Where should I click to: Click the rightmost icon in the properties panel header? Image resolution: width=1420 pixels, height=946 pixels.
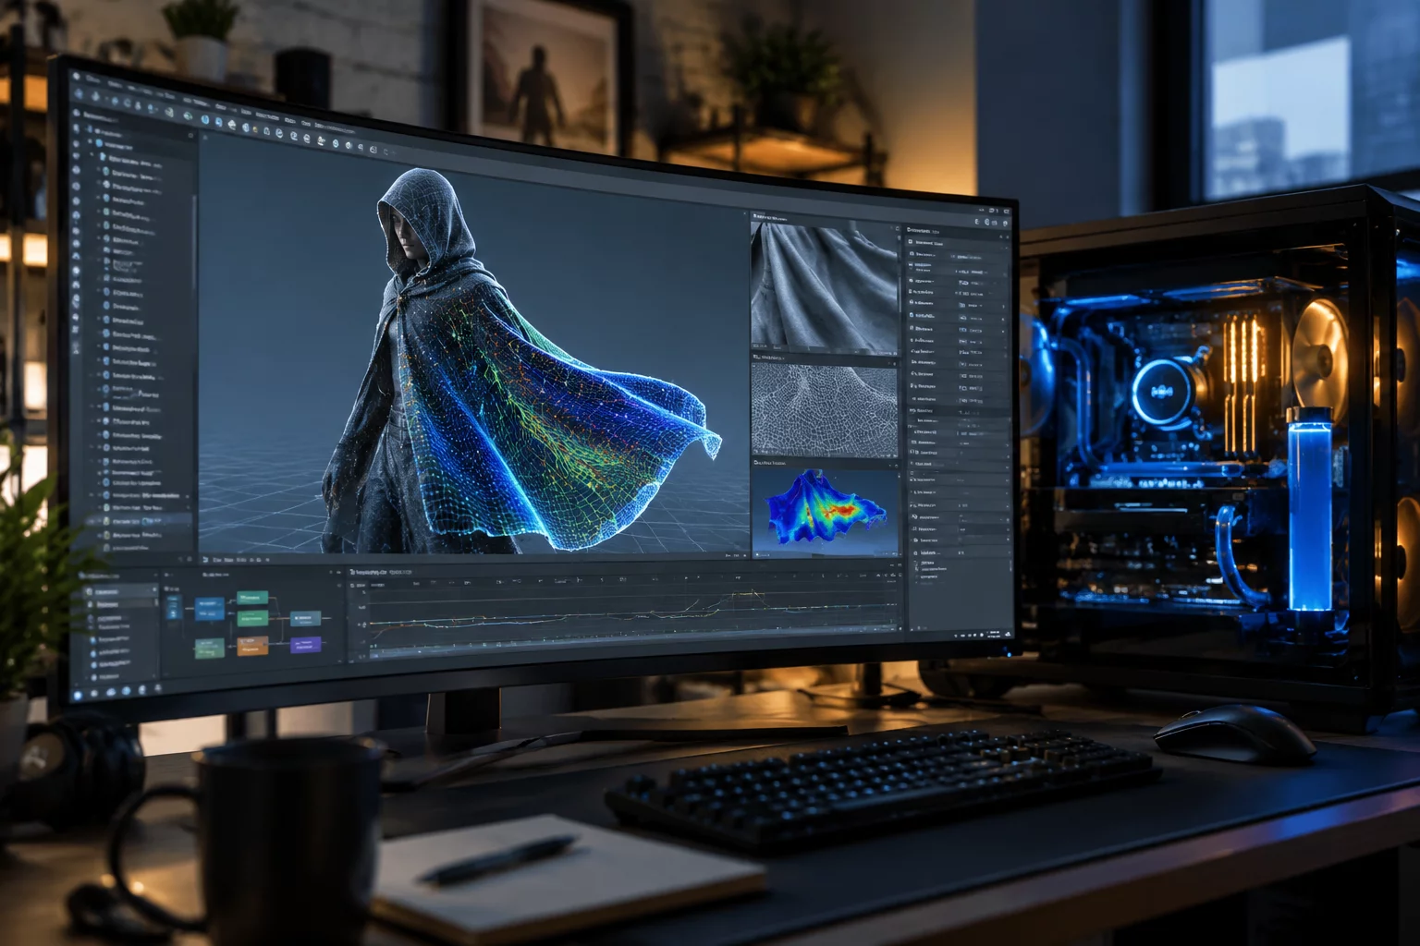point(1008,236)
